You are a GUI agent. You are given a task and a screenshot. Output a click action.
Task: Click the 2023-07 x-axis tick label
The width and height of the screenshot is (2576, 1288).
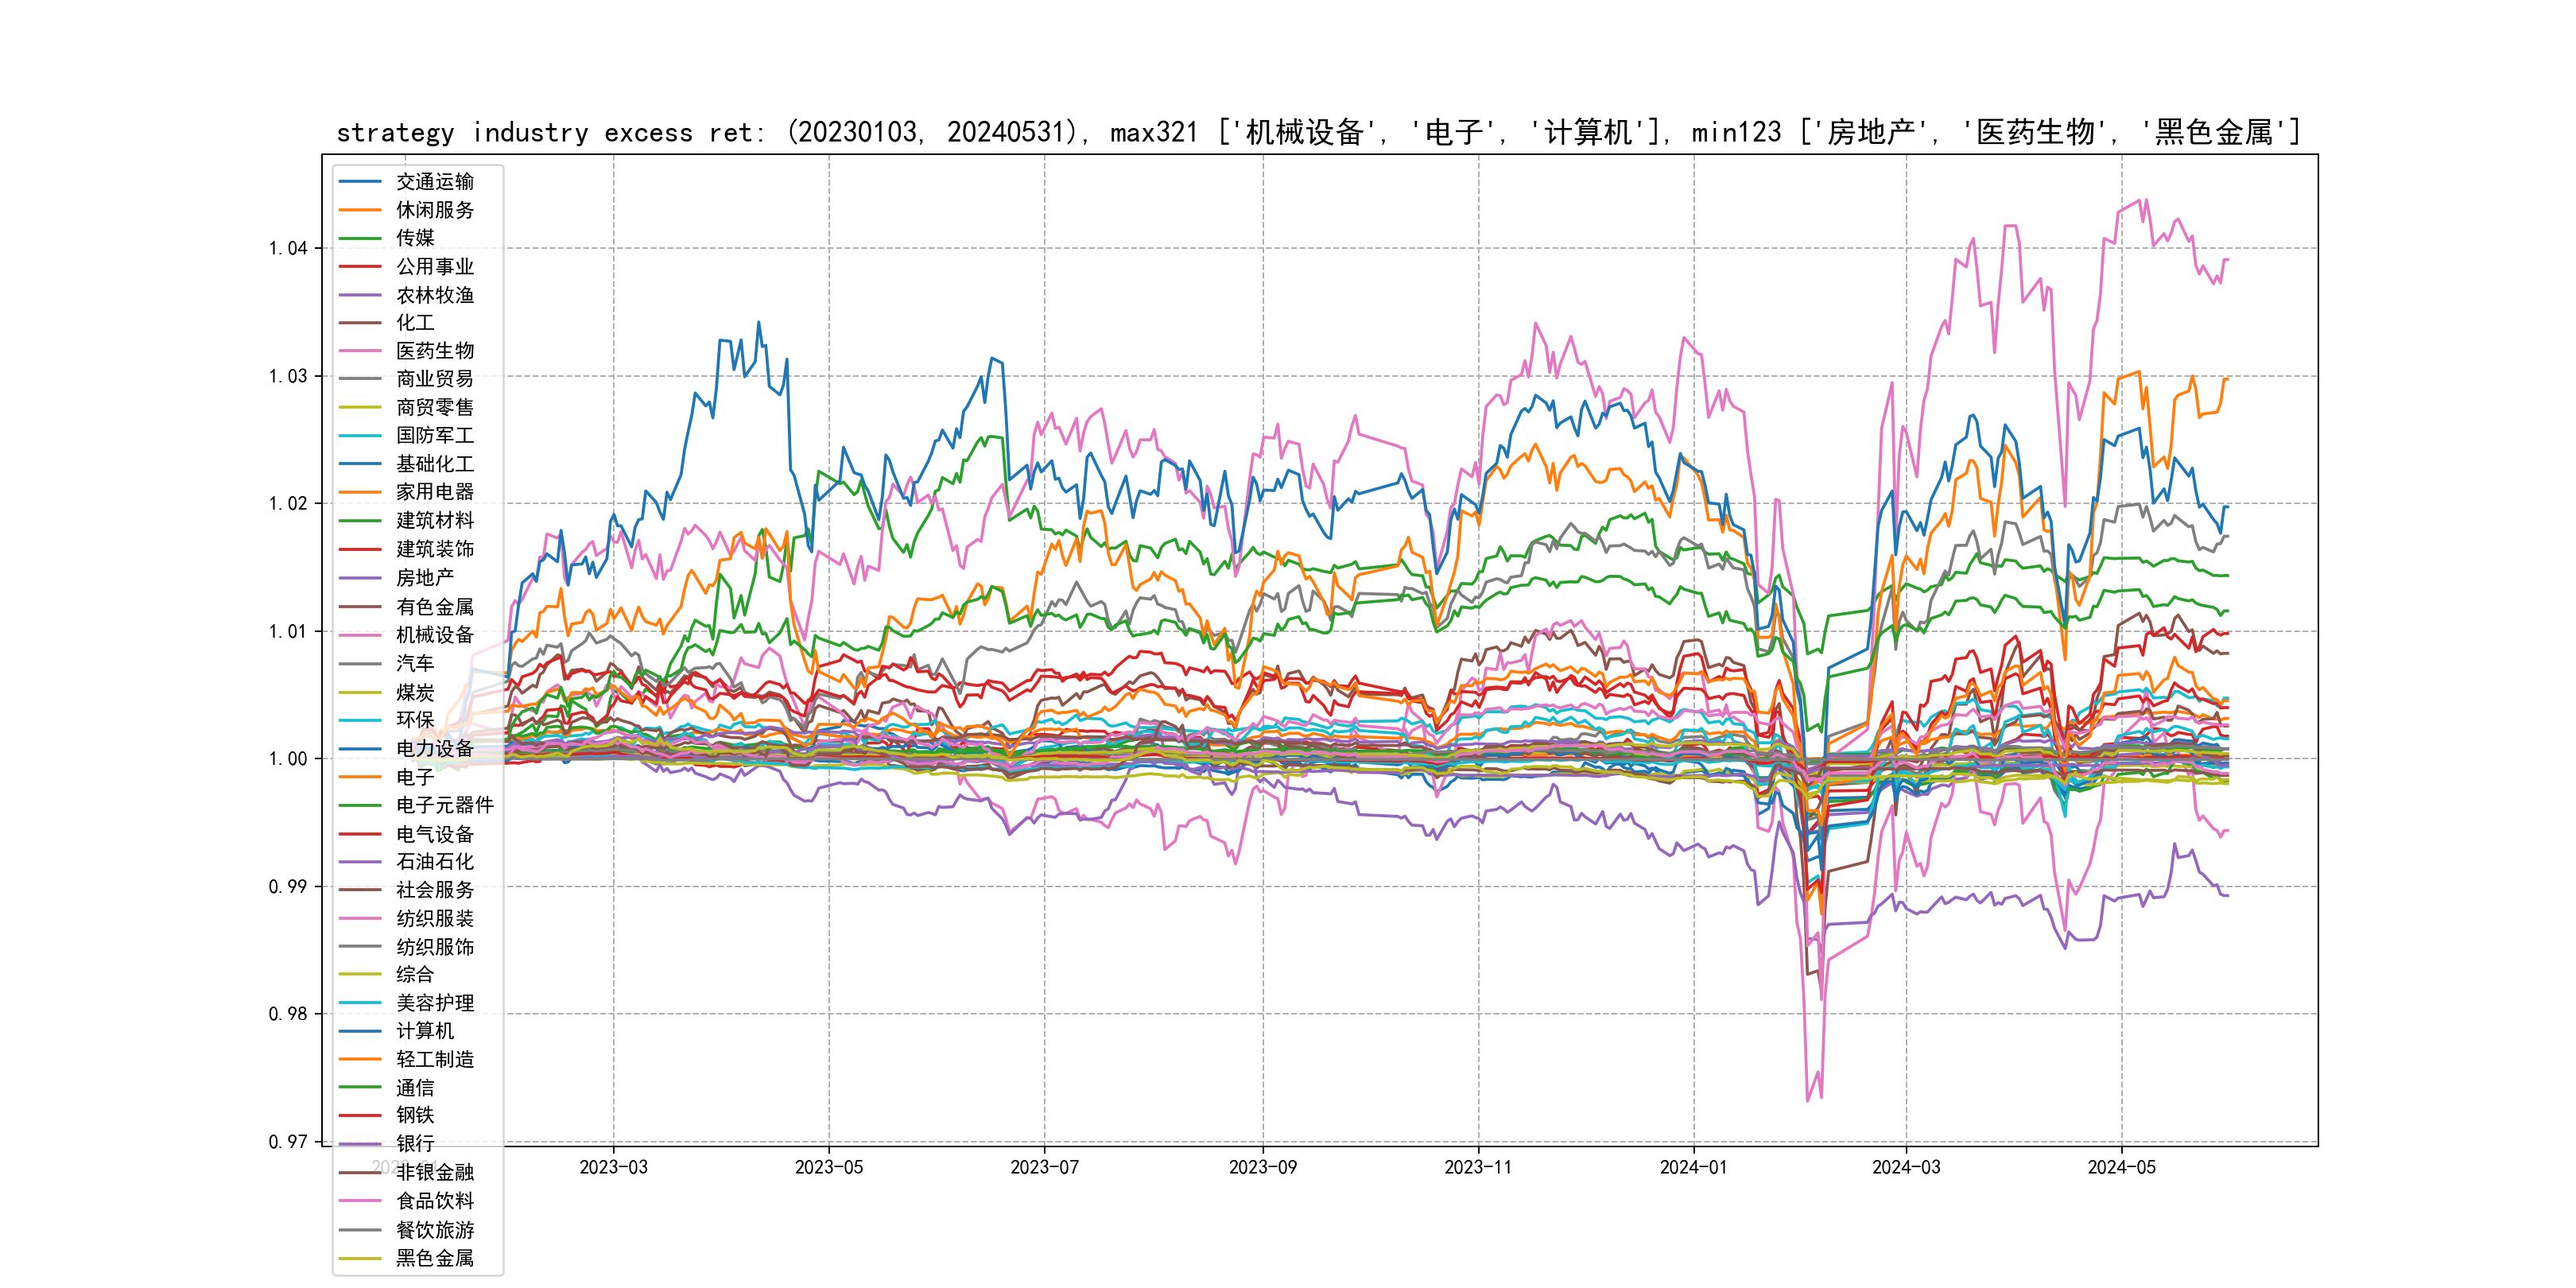click(1044, 1167)
